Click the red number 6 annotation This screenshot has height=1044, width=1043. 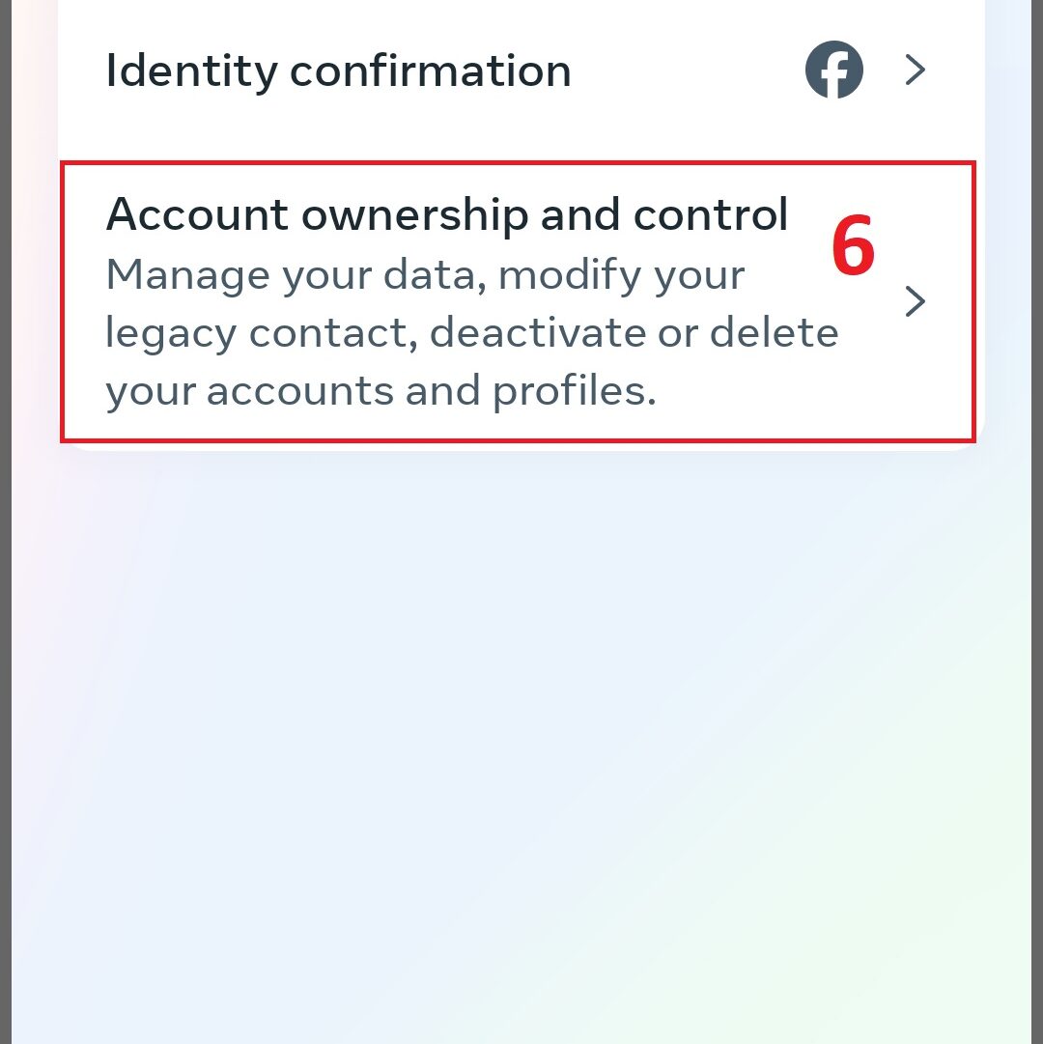pyautogui.click(x=854, y=245)
